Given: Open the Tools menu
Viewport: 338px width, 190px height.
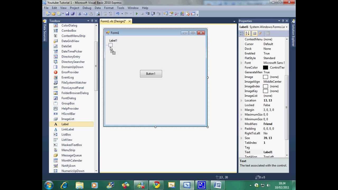Looking at the screenshot, I should (x=121, y=8).
